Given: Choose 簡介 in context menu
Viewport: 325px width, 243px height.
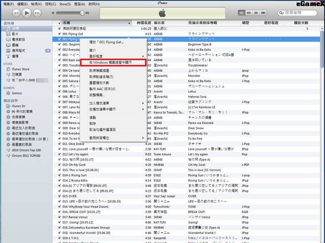Looking at the screenshot, I should pyautogui.click(x=113, y=50).
